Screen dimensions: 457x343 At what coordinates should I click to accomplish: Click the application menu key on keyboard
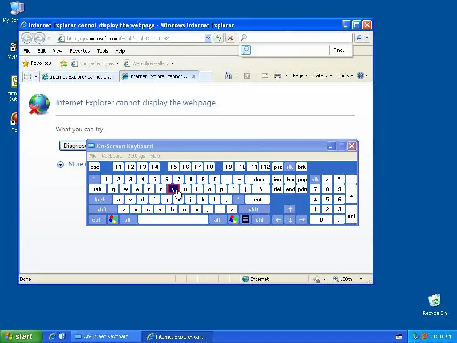[x=245, y=220]
